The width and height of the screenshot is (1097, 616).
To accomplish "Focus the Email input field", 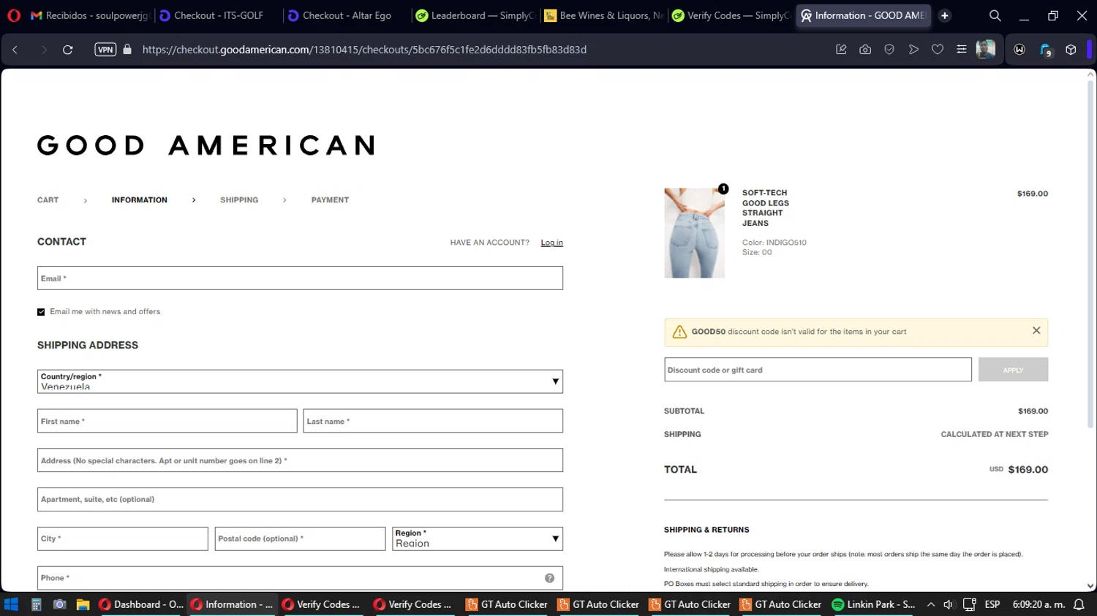I will click(x=300, y=278).
